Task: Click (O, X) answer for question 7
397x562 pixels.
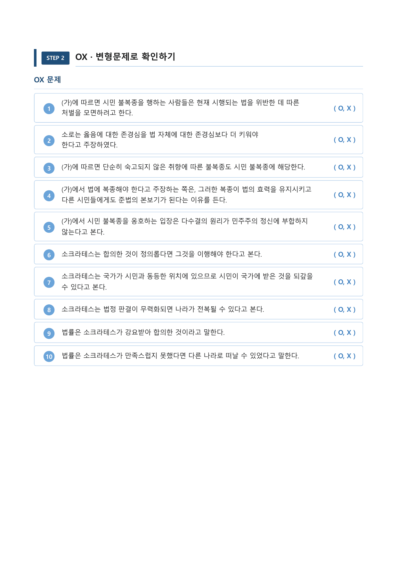Action: click(344, 282)
